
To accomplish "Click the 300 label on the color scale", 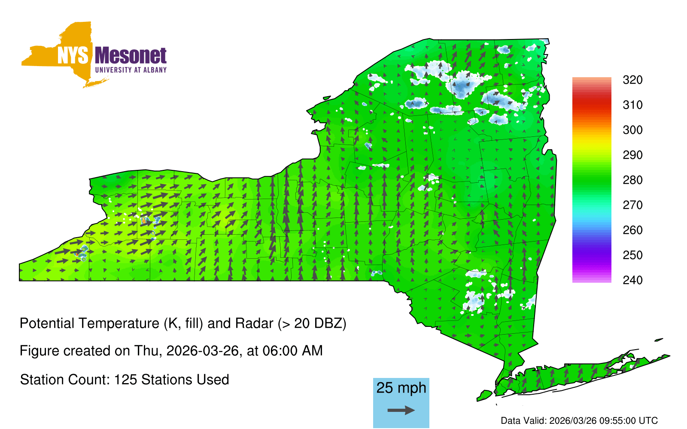I will (x=632, y=130).
